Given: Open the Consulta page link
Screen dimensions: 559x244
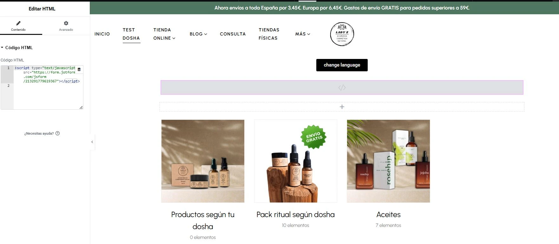Looking at the screenshot, I should (233, 34).
